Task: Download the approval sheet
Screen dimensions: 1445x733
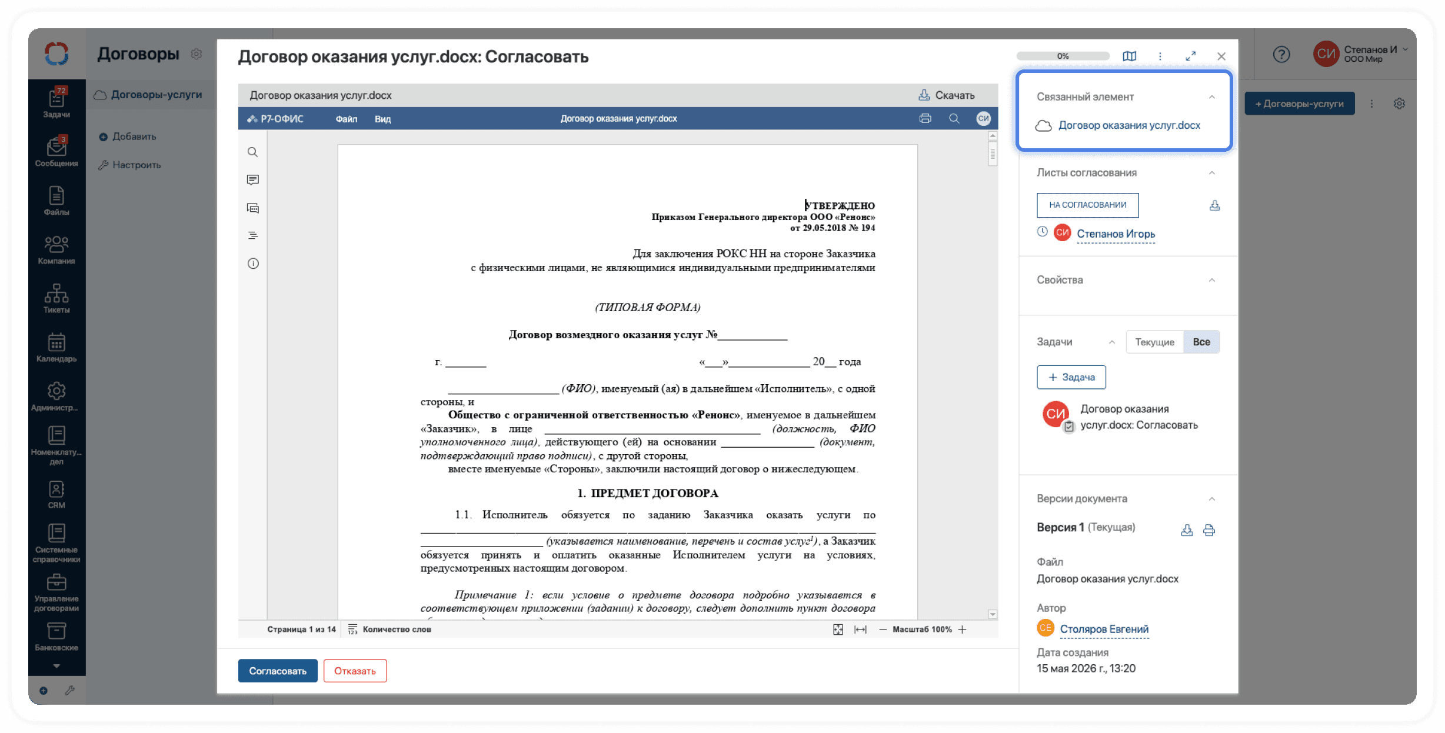Action: tap(1214, 205)
